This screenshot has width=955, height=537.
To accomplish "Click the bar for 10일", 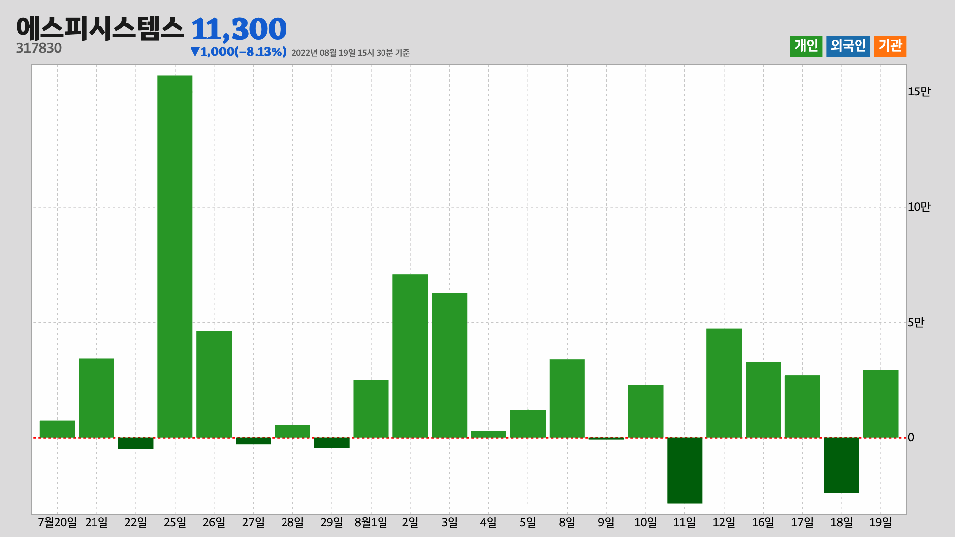I will [x=646, y=411].
